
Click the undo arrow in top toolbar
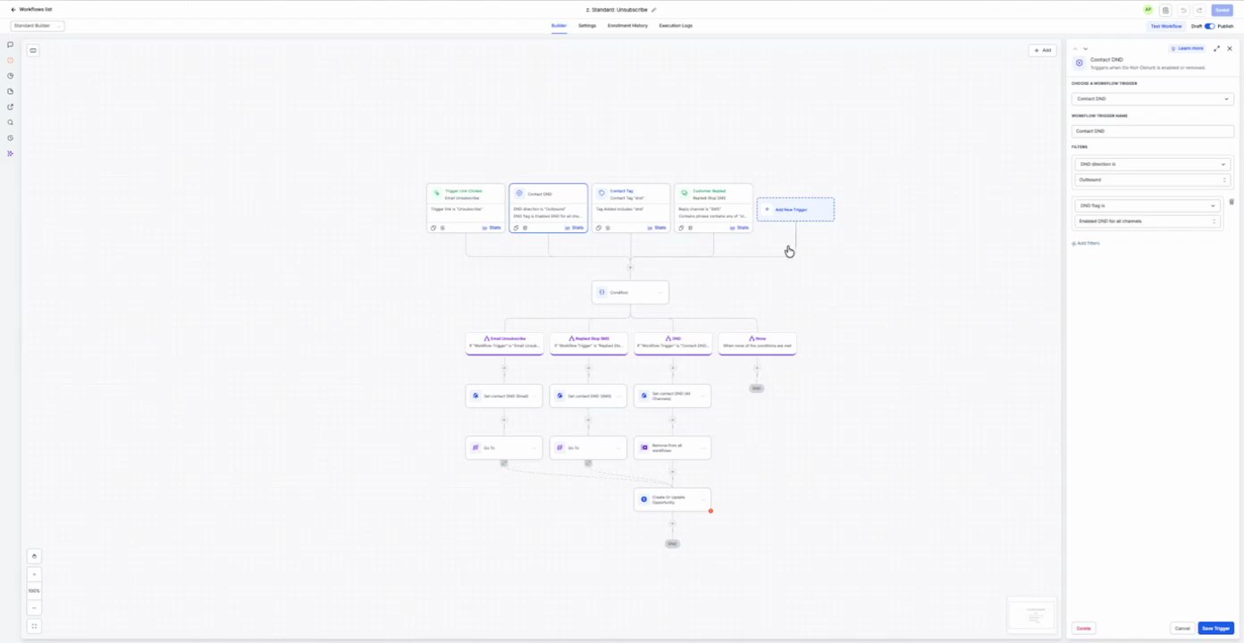click(x=1183, y=10)
